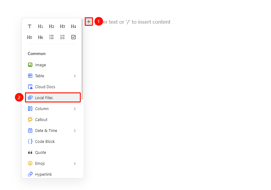Expand the Column submenu chevron
Screen dimensions: 271x190
[x=75, y=109]
